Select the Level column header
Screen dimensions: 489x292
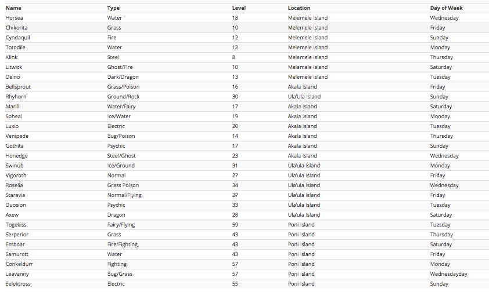239,8
